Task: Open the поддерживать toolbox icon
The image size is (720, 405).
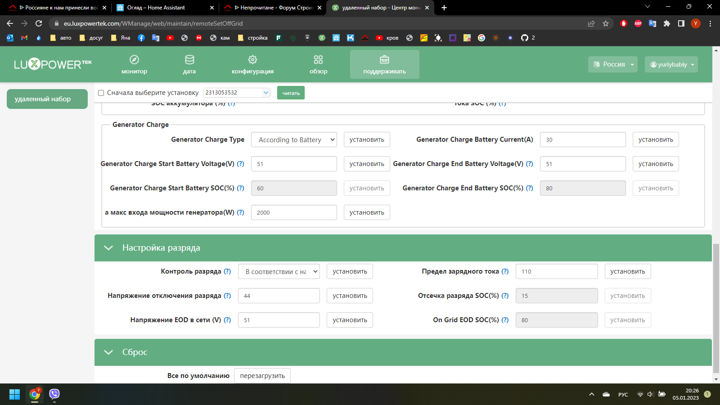Action: click(x=384, y=60)
